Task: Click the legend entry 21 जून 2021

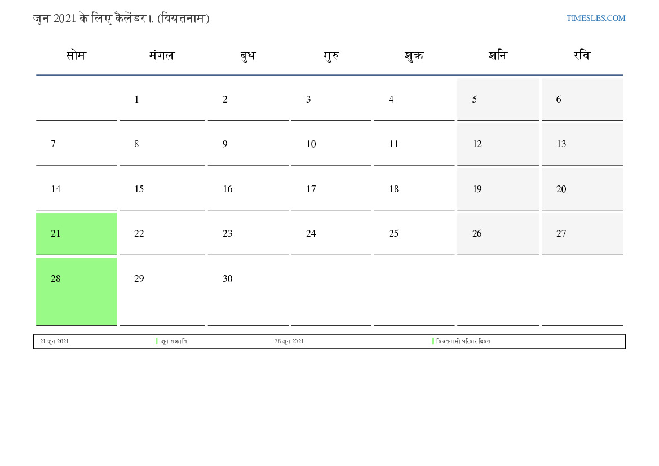Action: click(x=54, y=341)
